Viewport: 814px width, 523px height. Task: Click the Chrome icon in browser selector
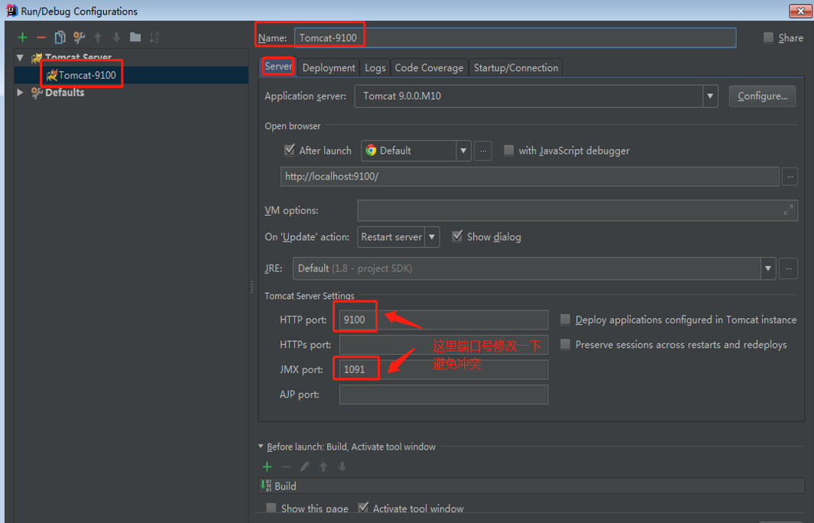(371, 151)
